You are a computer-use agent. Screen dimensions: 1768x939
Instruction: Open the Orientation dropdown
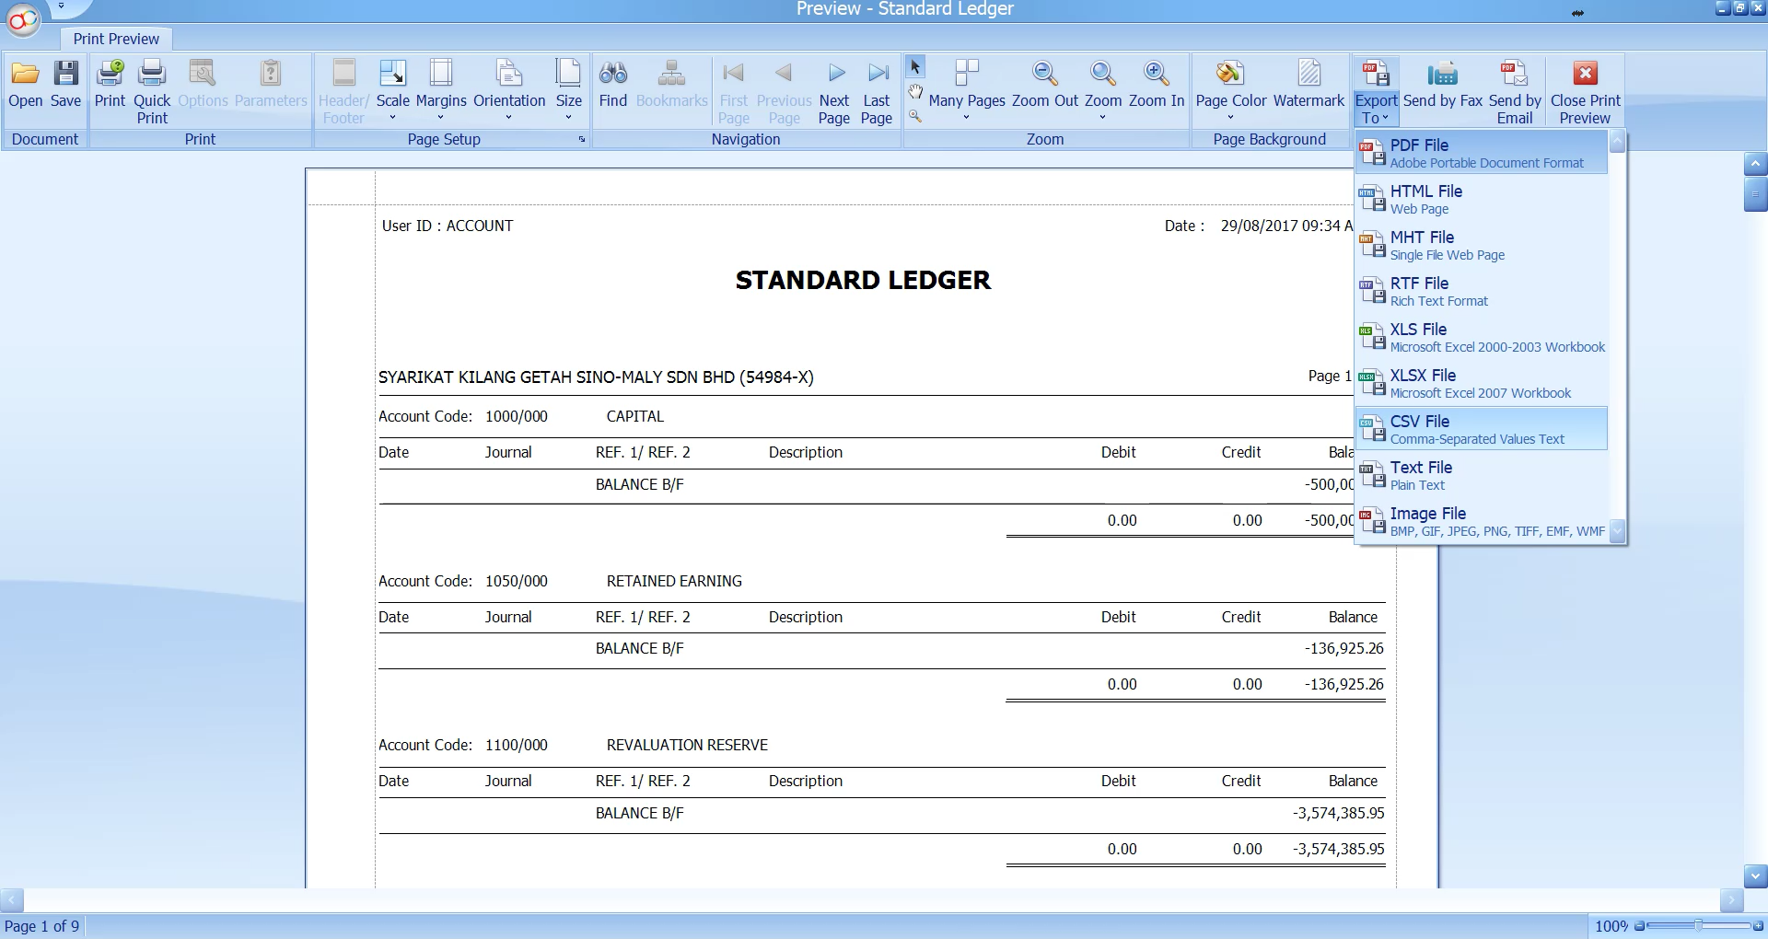pos(509,90)
